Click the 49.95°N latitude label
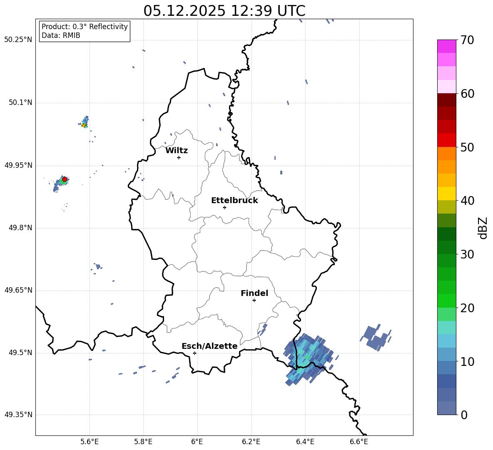The image size is (493, 450). click(x=18, y=165)
